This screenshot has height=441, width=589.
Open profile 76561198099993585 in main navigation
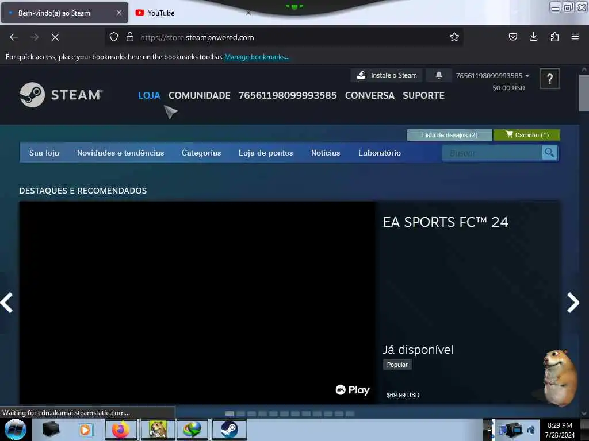point(288,96)
